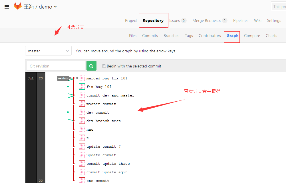286x183 pixels.
Task: Open the Branches tab
Action: point(171,36)
